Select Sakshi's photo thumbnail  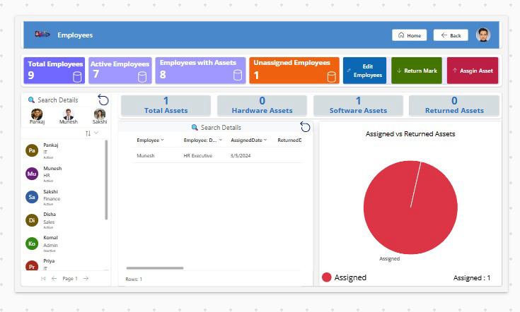(x=100, y=114)
